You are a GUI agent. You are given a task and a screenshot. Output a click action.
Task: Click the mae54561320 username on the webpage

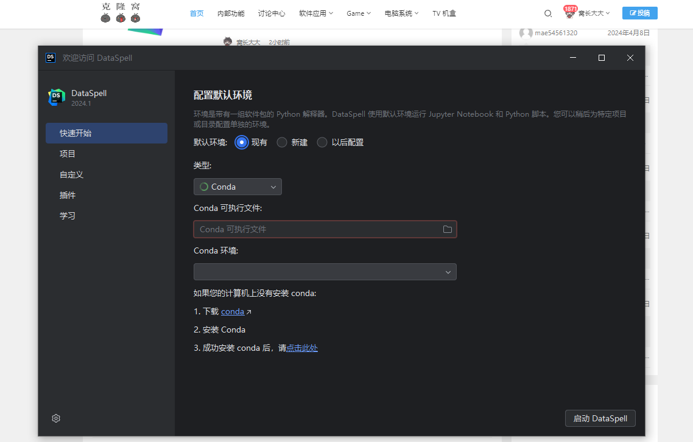coord(556,33)
